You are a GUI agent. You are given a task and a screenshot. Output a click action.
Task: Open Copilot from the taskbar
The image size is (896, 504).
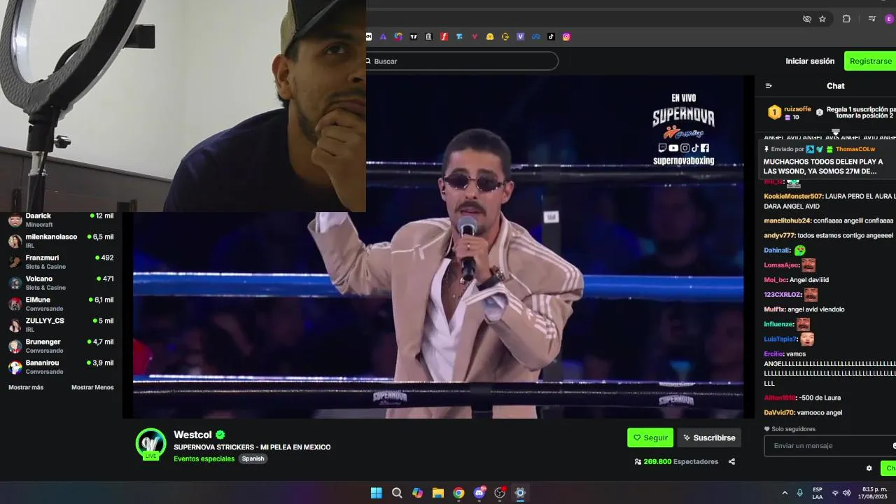point(418,493)
